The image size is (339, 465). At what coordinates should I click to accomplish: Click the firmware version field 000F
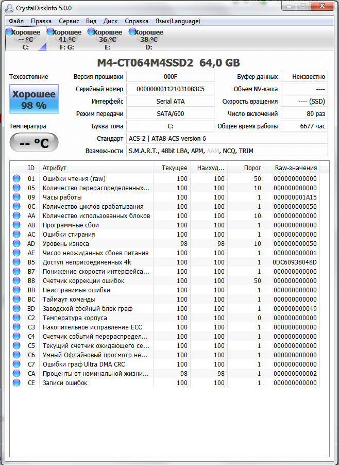171,76
